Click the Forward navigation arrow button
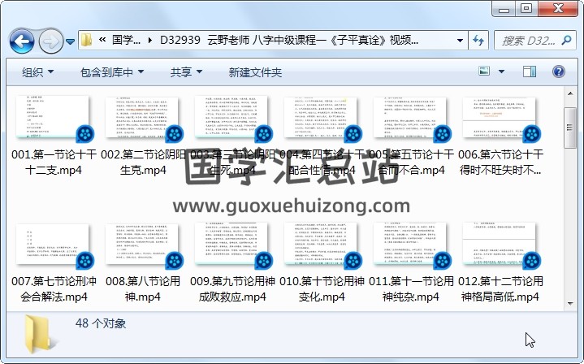584x364 pixels. (50, 41)
